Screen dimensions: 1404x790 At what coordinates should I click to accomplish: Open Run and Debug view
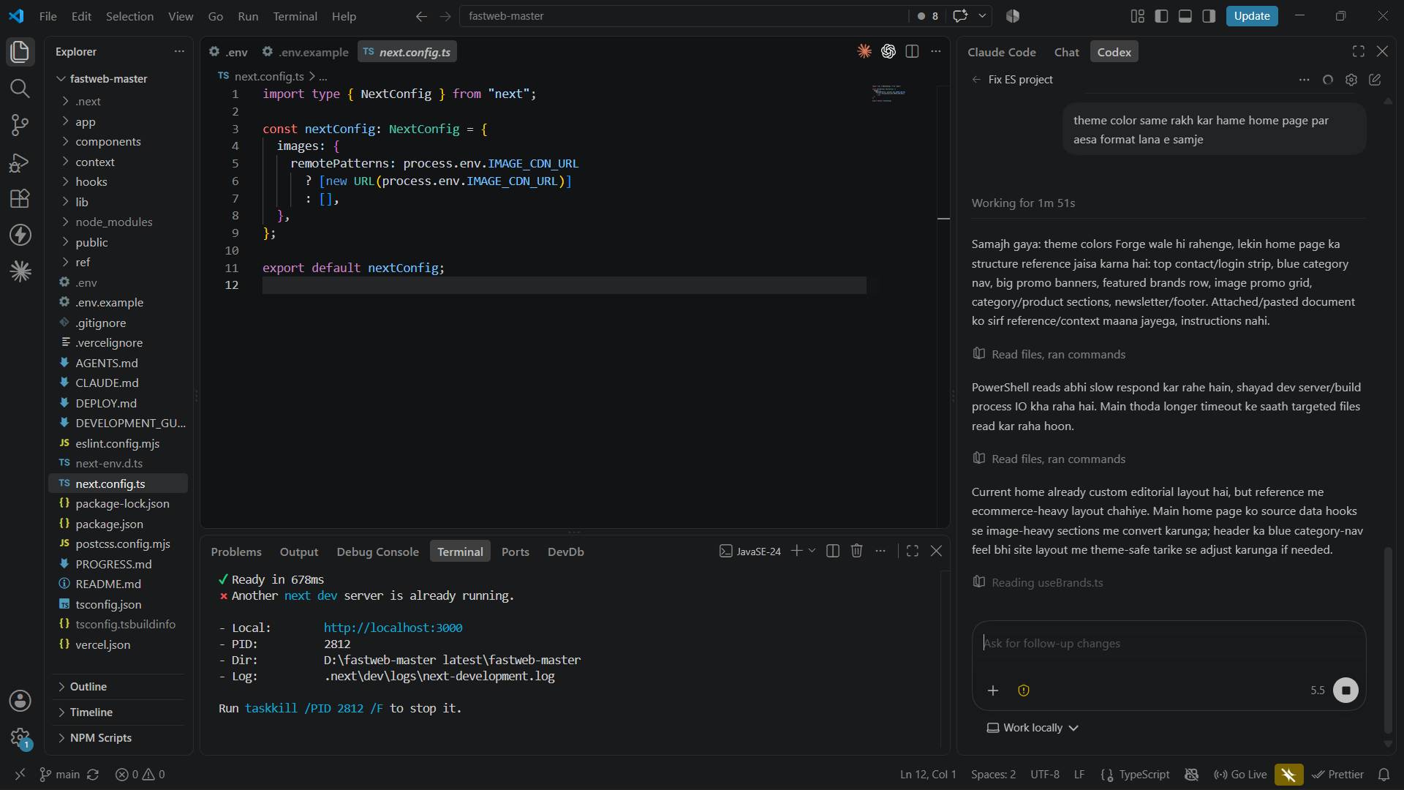point(20,162)
